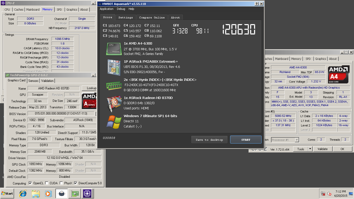Screen dimensions: 354x199
Task: Open Graphics tab in left CPU-Z window
Action: click(x=72, y=10)
